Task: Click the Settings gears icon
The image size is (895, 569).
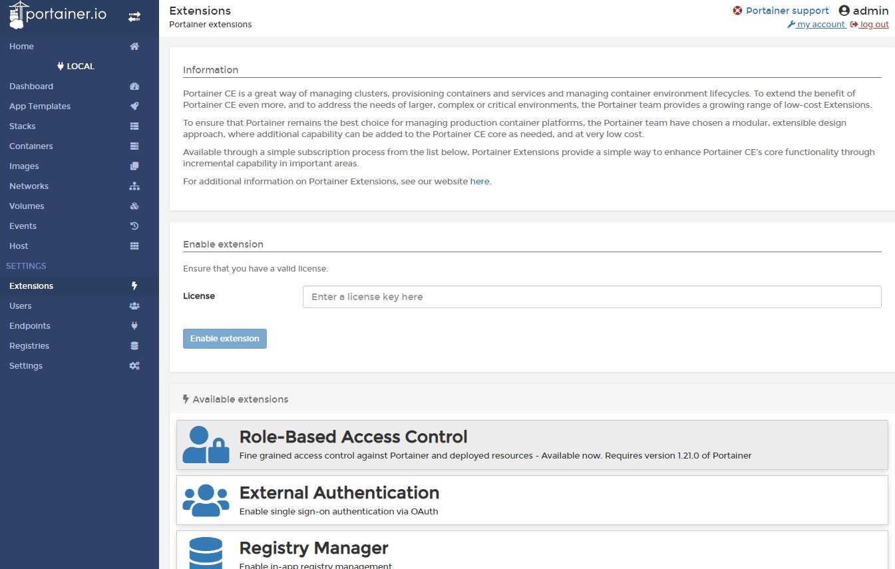Action: click(134, 366)
